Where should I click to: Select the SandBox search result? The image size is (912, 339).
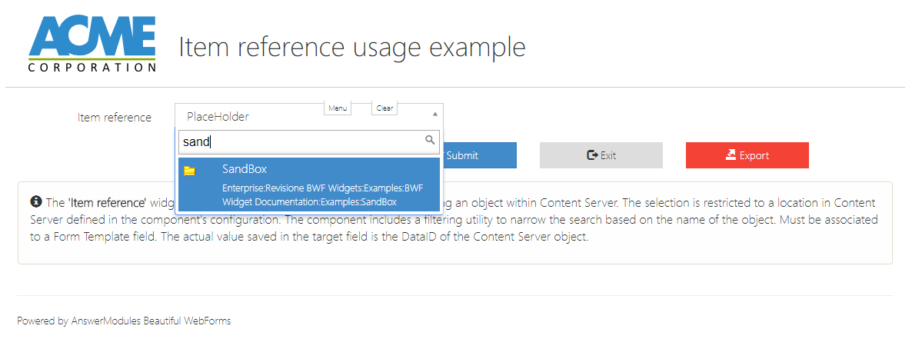coord(245,169)
